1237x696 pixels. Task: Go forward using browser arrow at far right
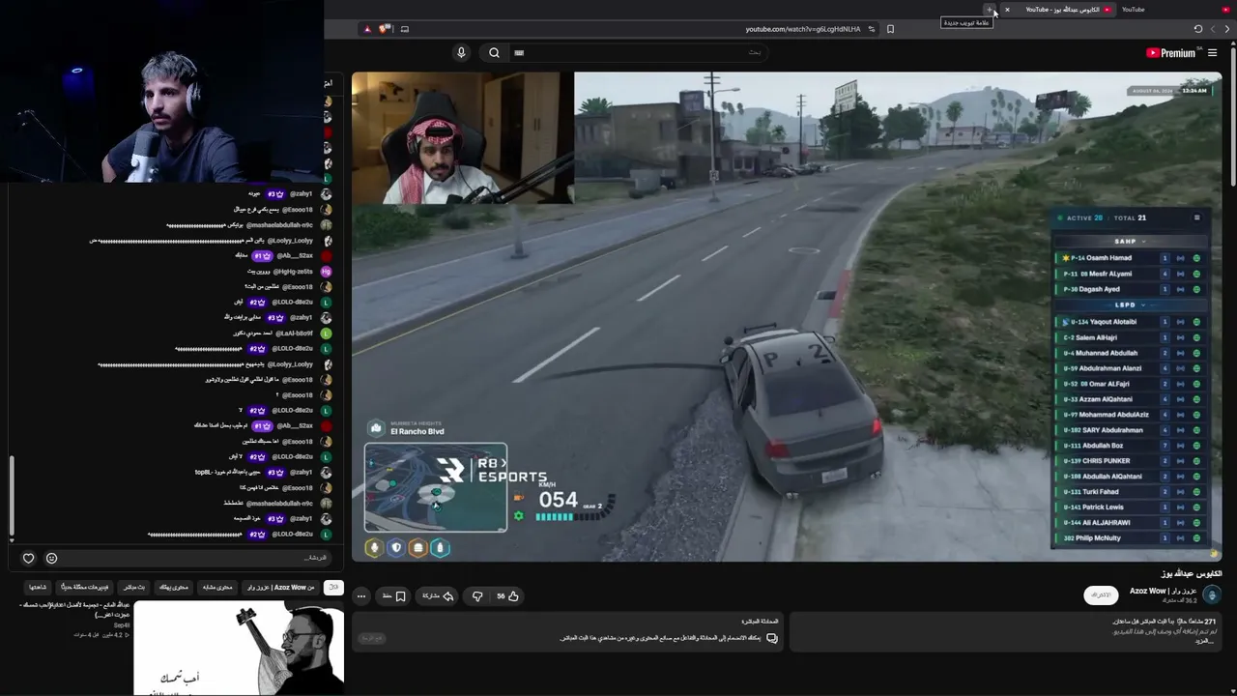pos(1227,29)
